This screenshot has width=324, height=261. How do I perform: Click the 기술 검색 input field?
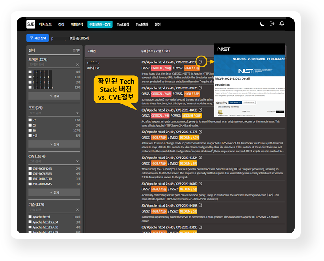pyautogui.click(x=51, y=210)
